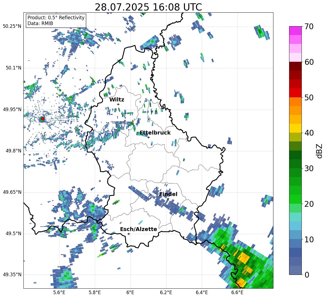Click the 10 tick on the colorbar

(309, 239)
